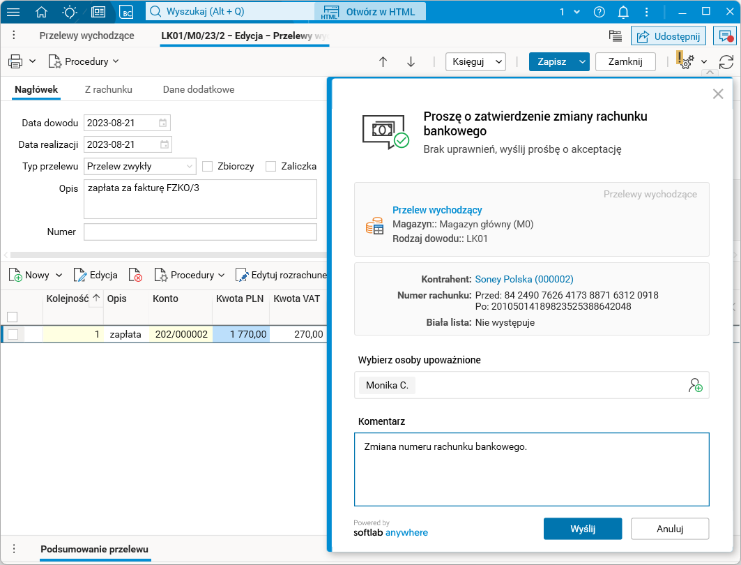The width and height of the screenshot is (741, 565).
Task: Expand the print options arrow
Action: (33, 61)
